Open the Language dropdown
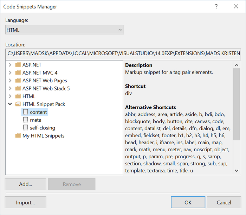The width and height of the screenshot is (246, 215). tap(65, 30)
